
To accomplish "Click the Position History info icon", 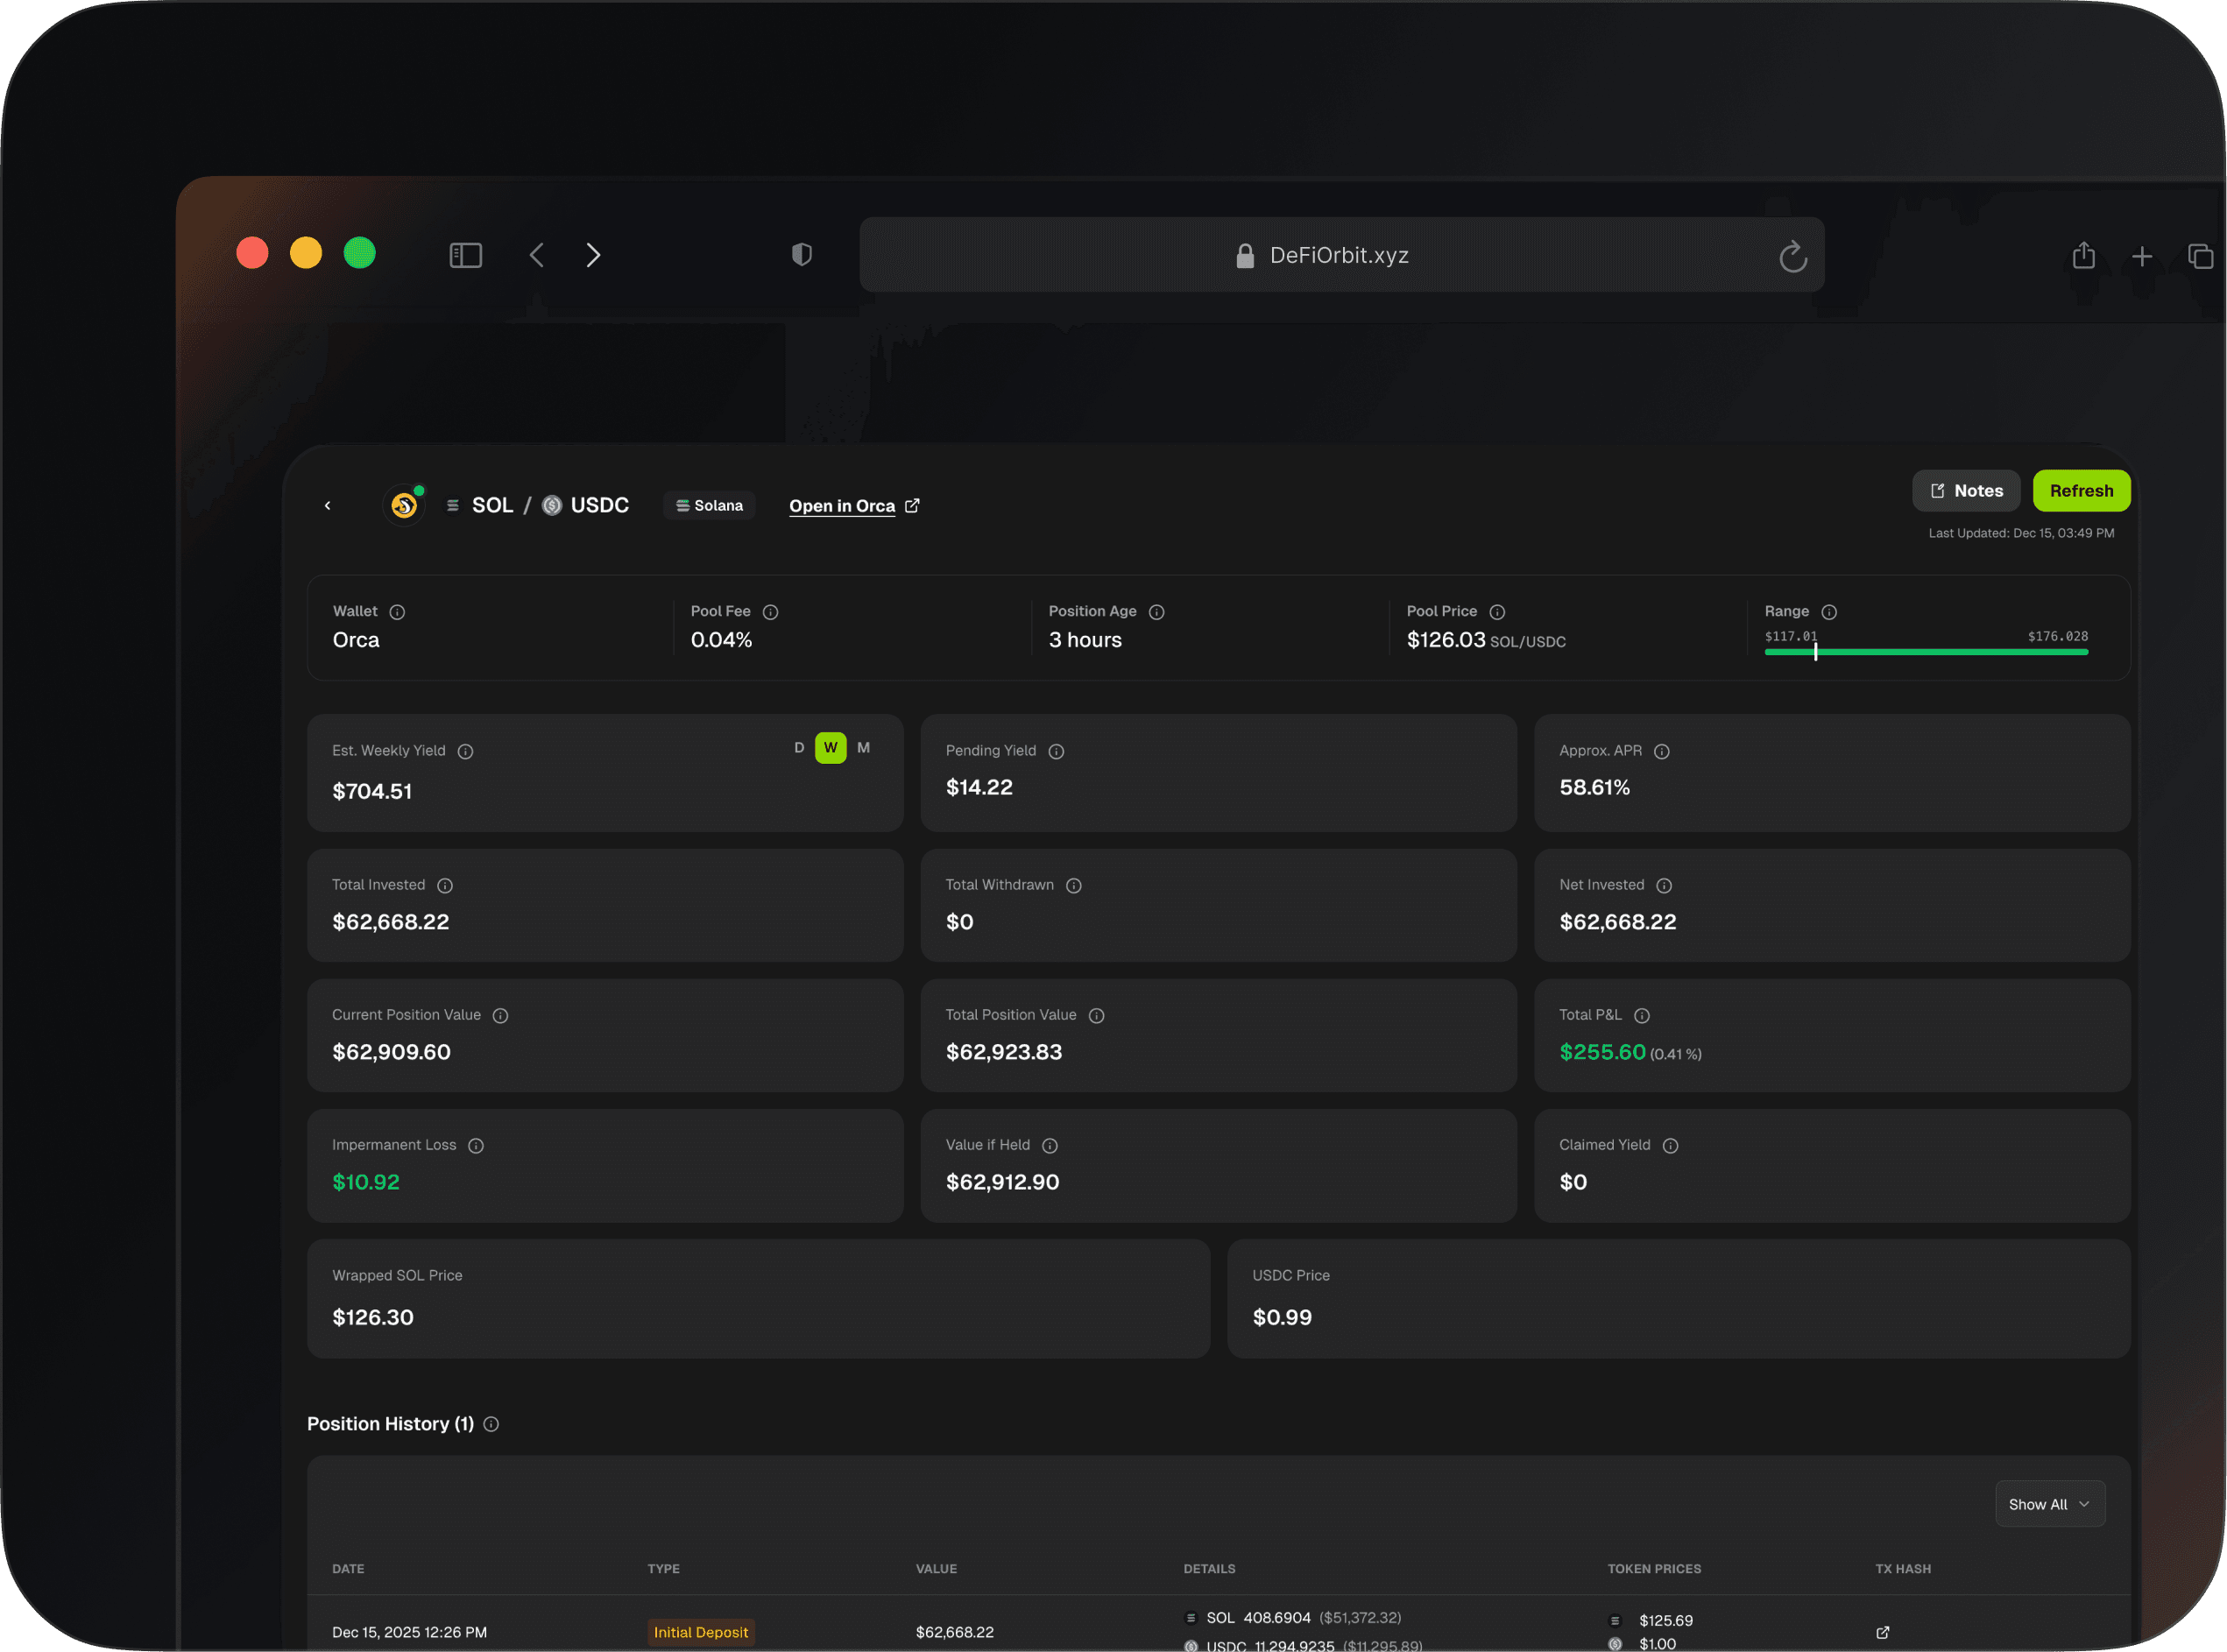I will 491,1424.
